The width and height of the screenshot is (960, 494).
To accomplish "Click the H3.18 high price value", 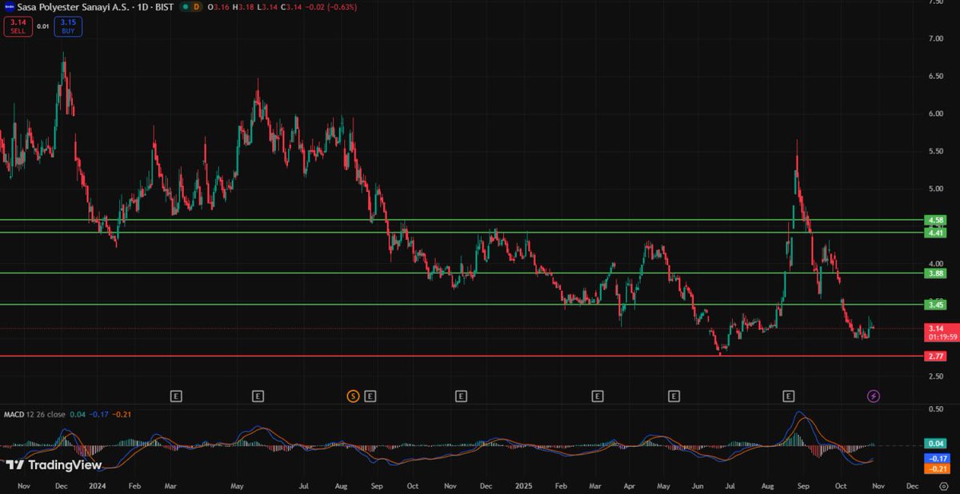I will [x=242, y=6].
